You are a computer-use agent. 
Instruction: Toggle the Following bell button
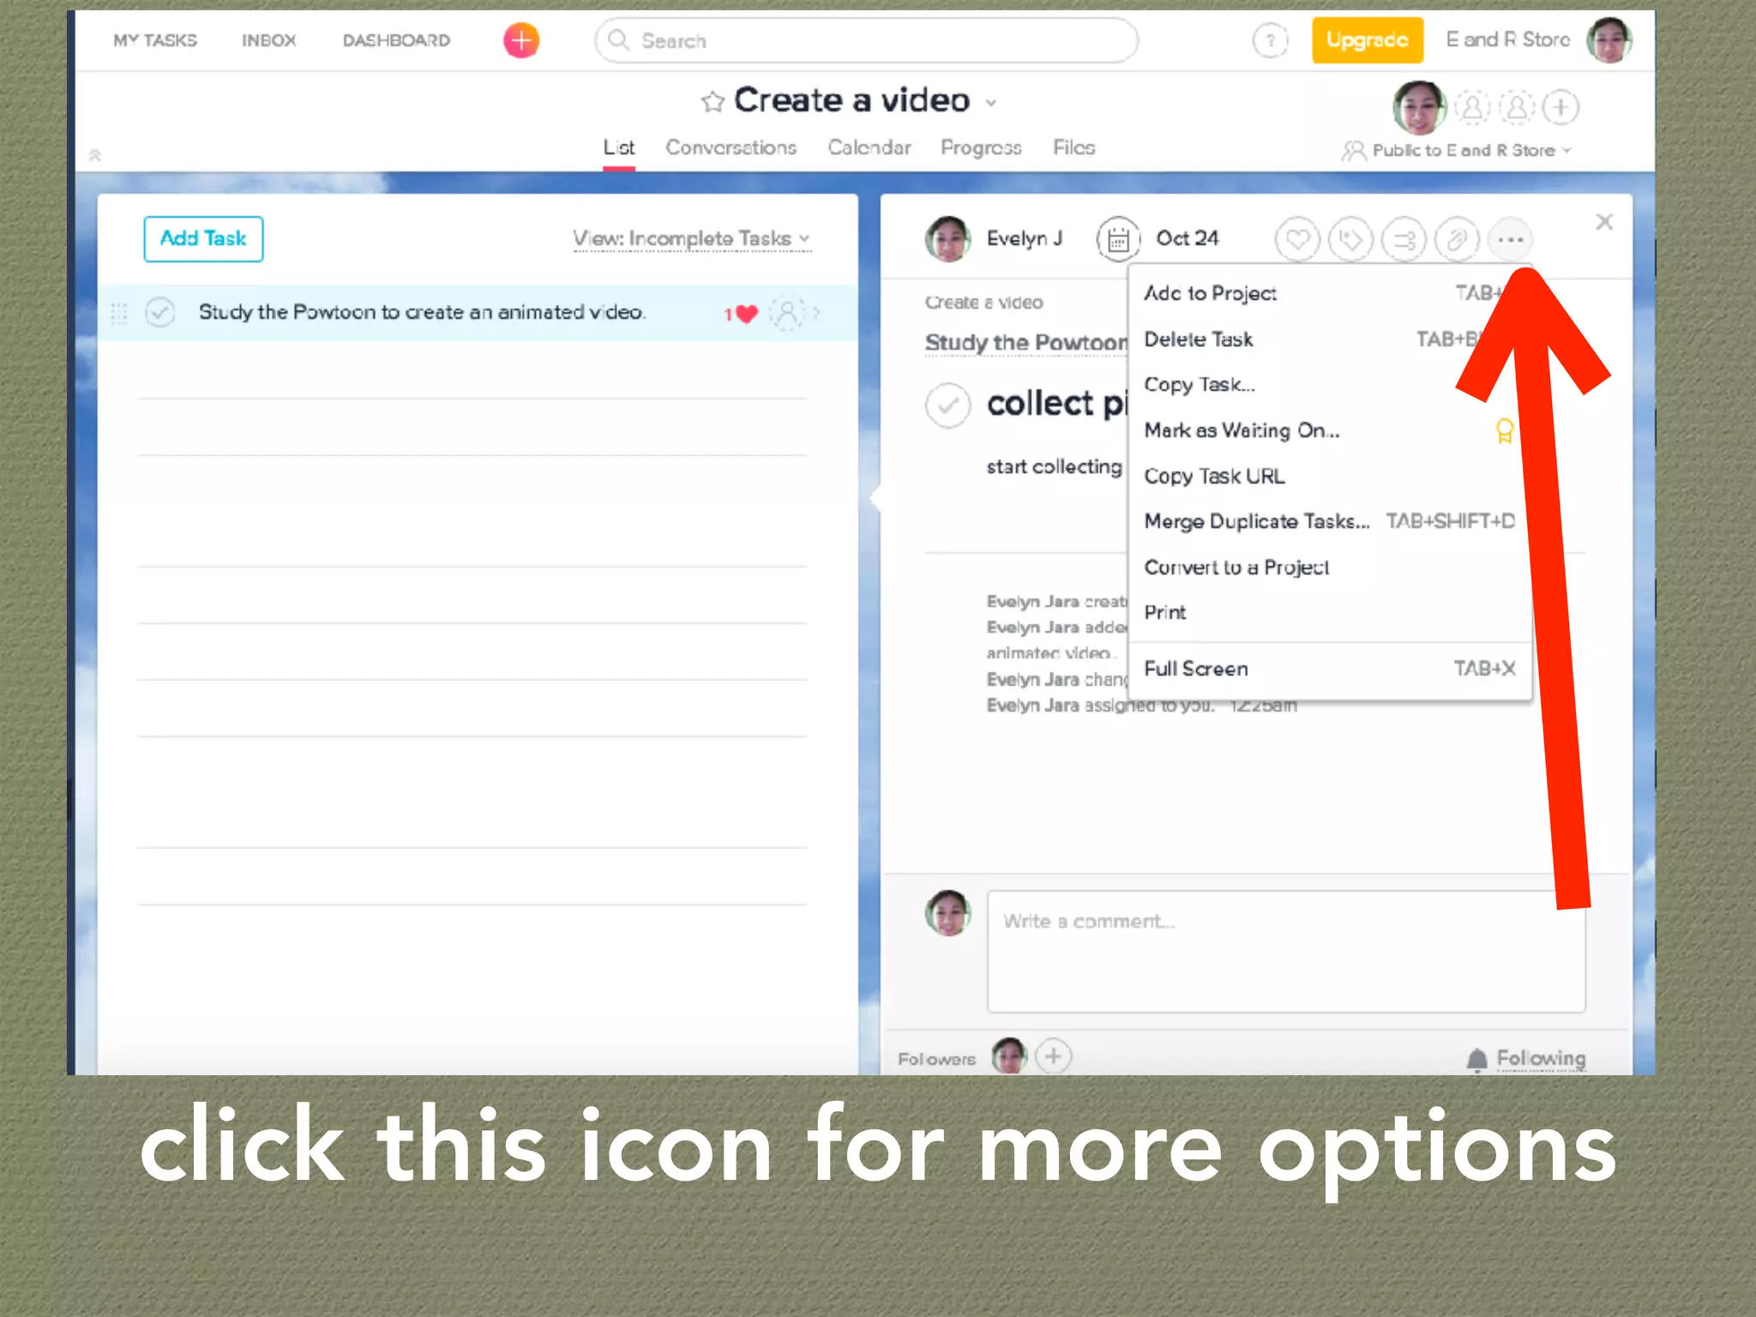[1526, 1059]
